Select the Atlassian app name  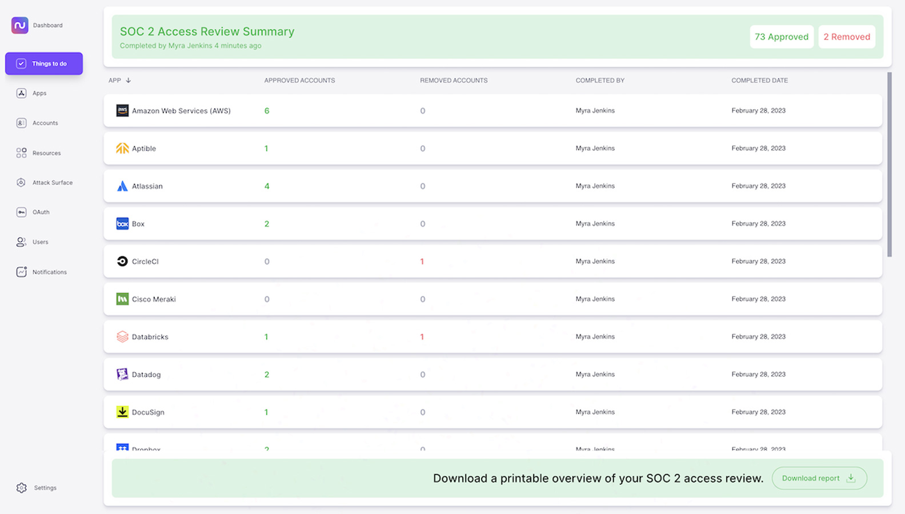coord(147,186)
